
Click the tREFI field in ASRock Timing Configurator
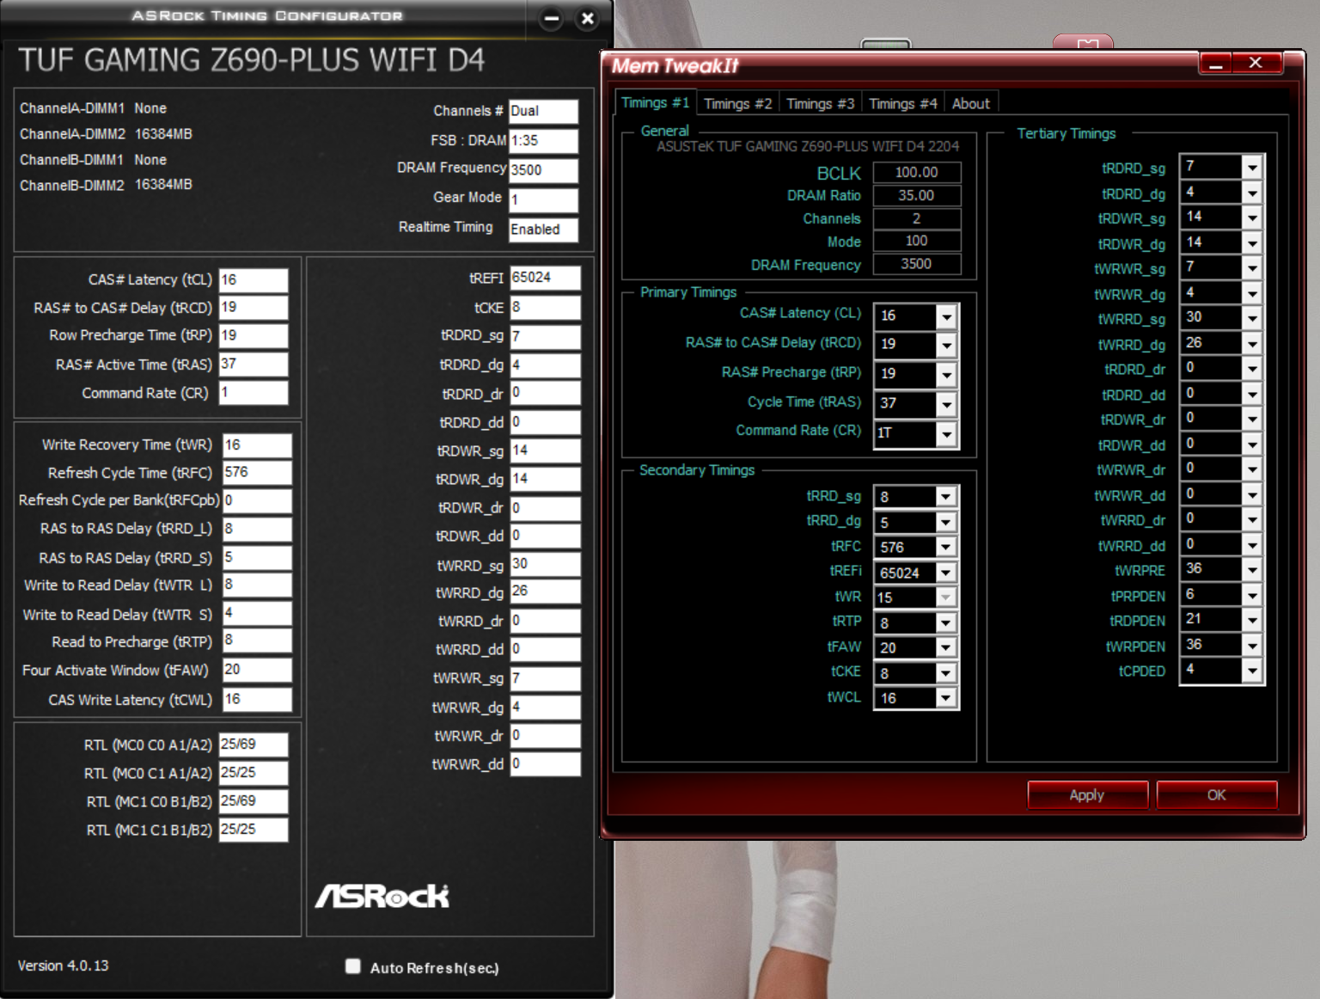[545, 278]
